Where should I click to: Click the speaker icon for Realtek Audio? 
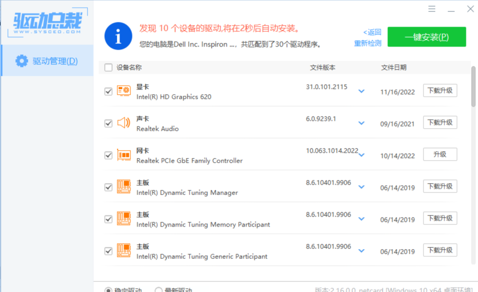[x=124, y=123]
